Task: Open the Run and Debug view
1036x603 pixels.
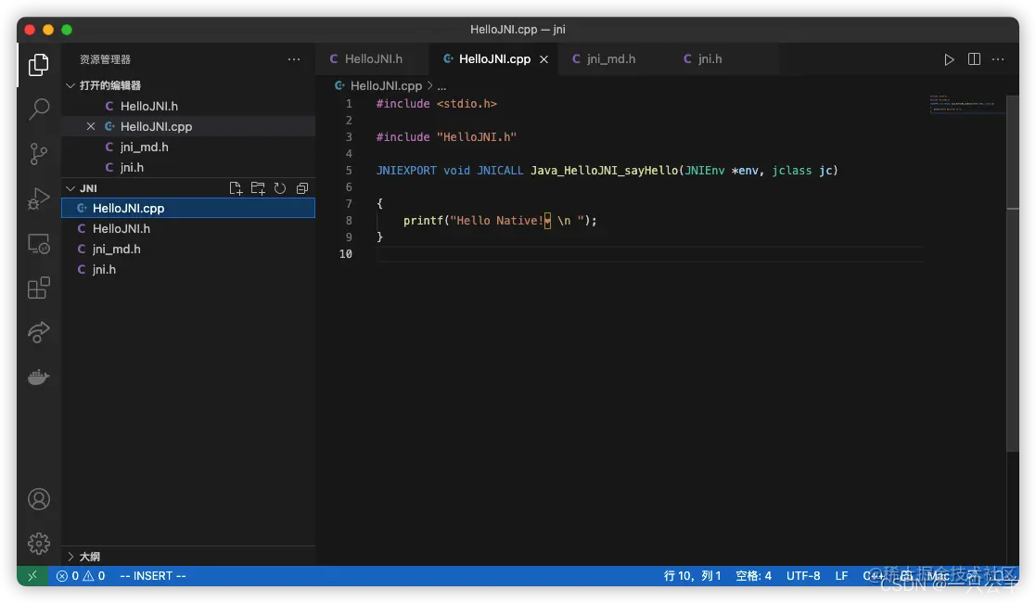Action: [38, 199]
